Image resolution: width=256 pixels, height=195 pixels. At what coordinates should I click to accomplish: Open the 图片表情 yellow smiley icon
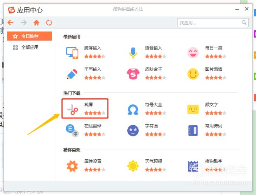(193, 74)
